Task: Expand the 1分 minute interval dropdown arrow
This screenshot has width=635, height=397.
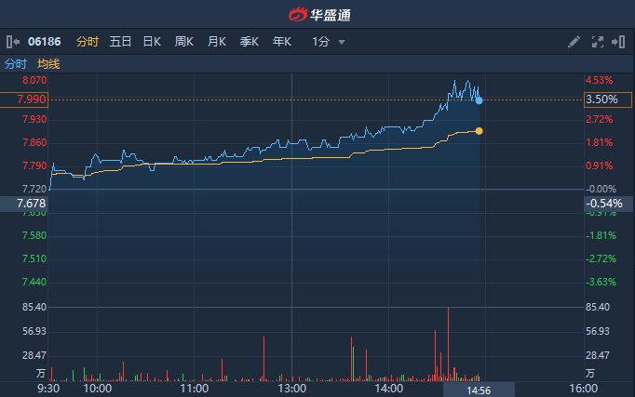Action: click(x=342, y=42)
